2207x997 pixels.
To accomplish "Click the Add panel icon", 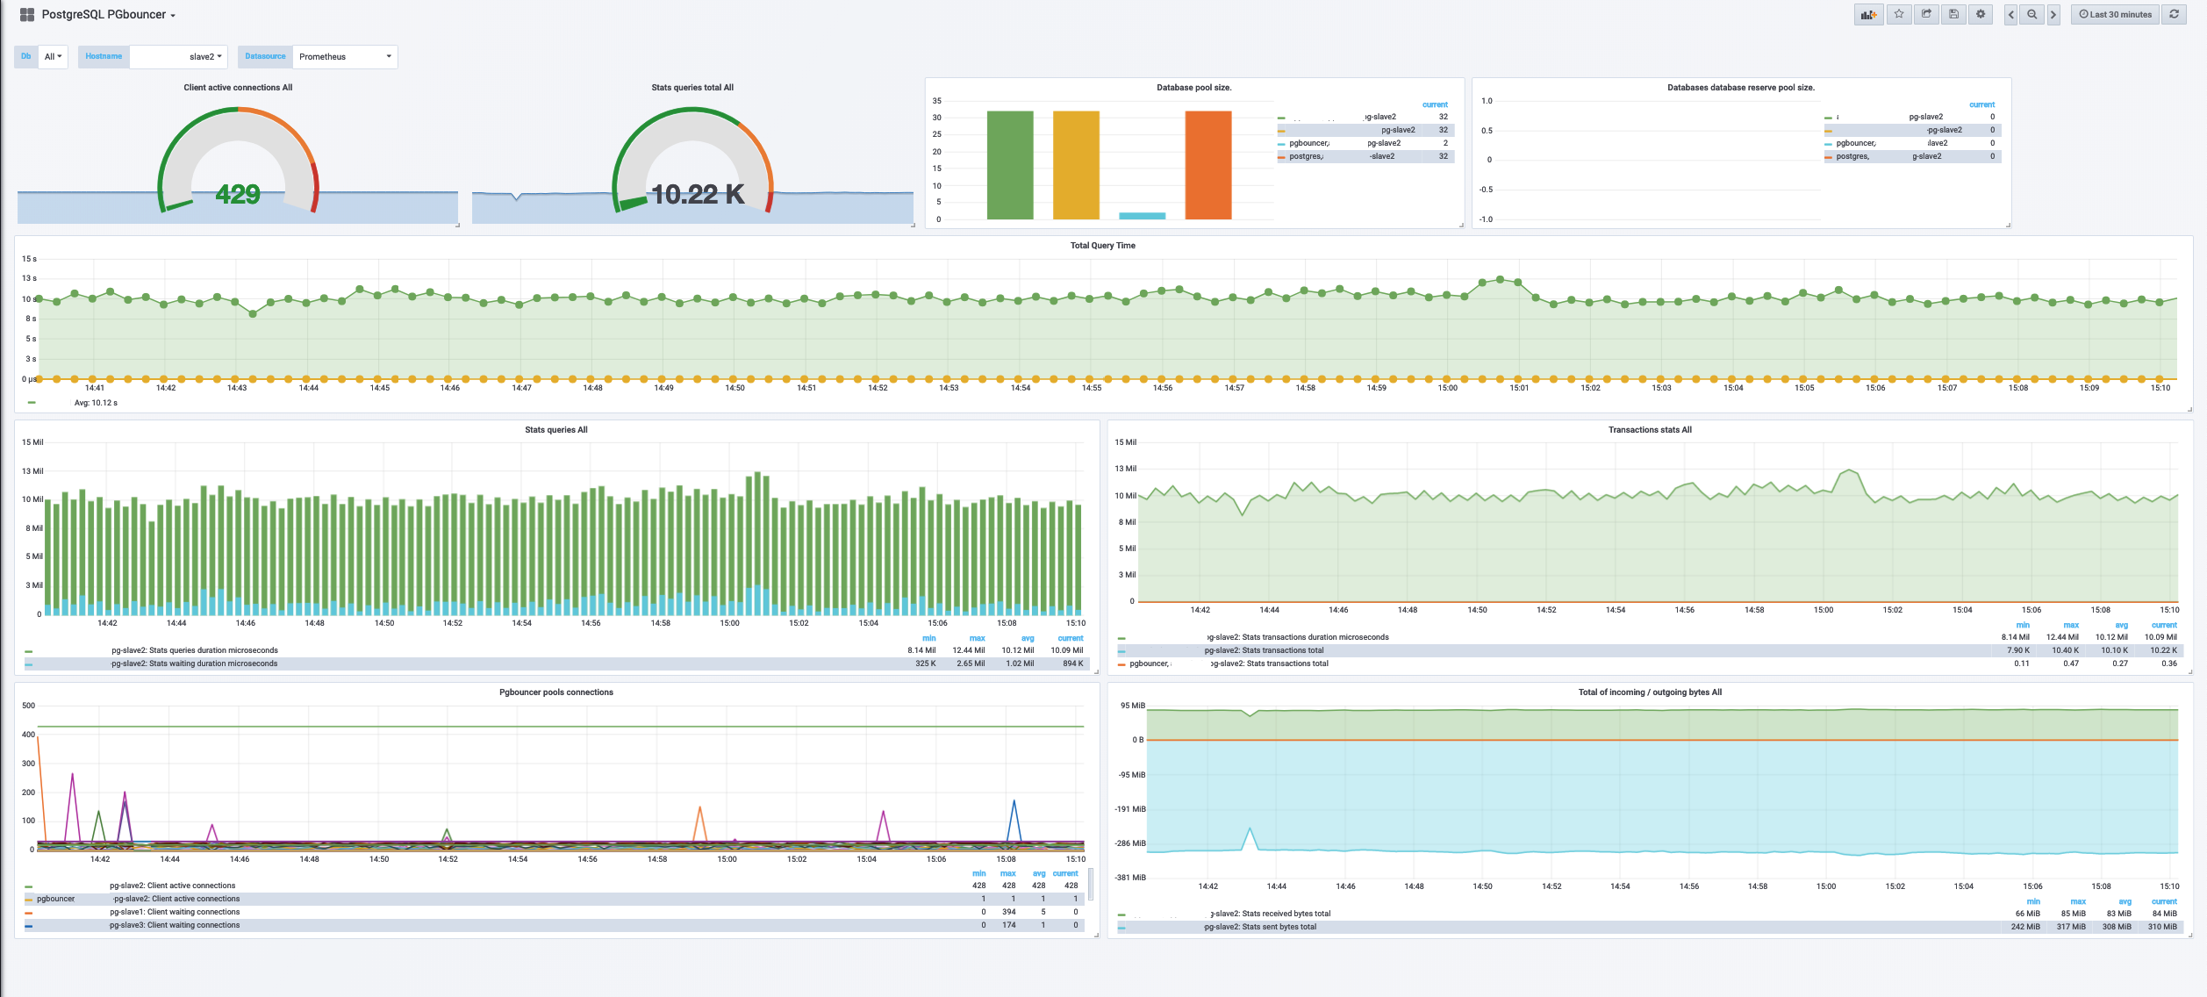I will click(1867, 14).
